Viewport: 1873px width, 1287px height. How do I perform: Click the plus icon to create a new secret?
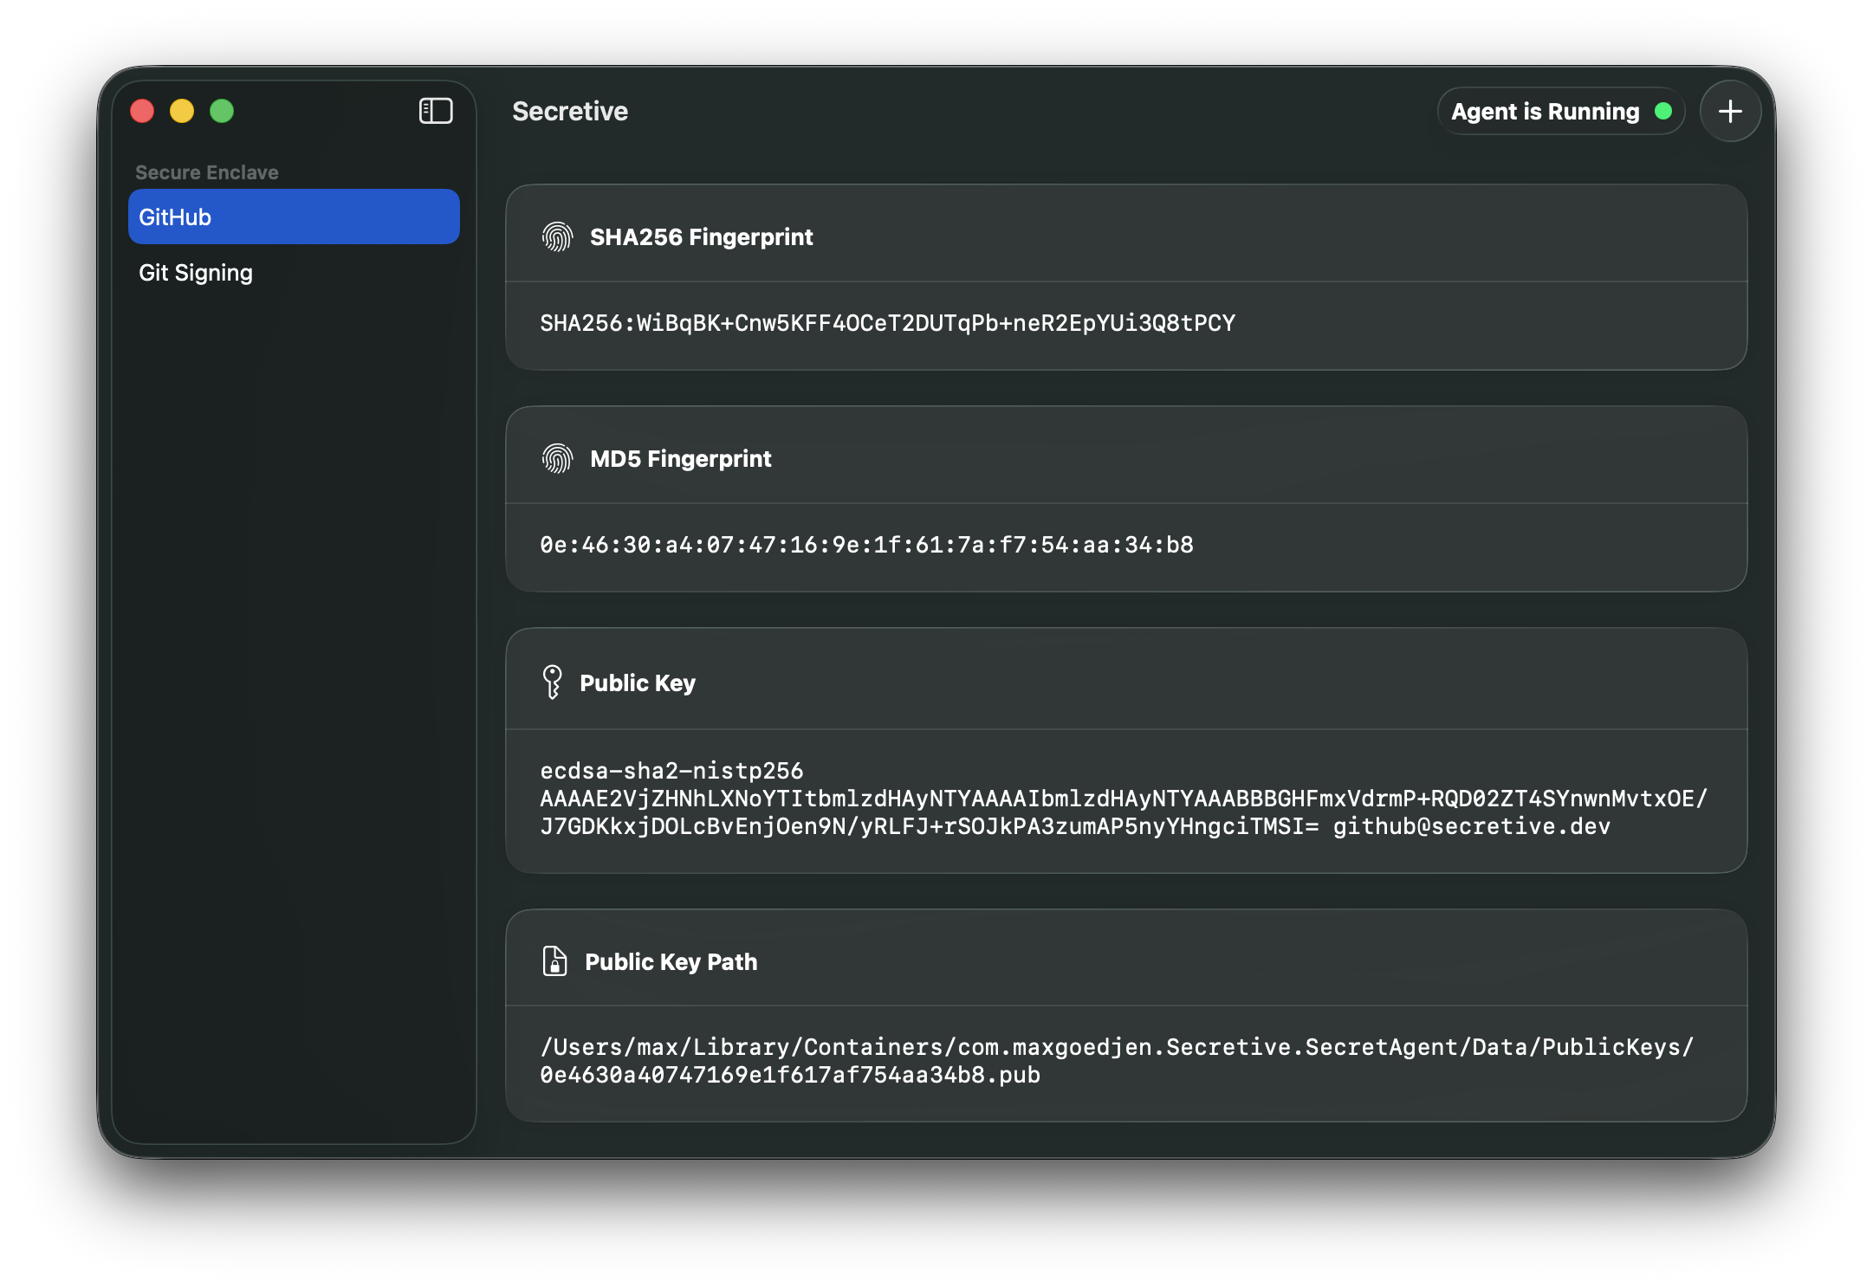click(1729, 111)
